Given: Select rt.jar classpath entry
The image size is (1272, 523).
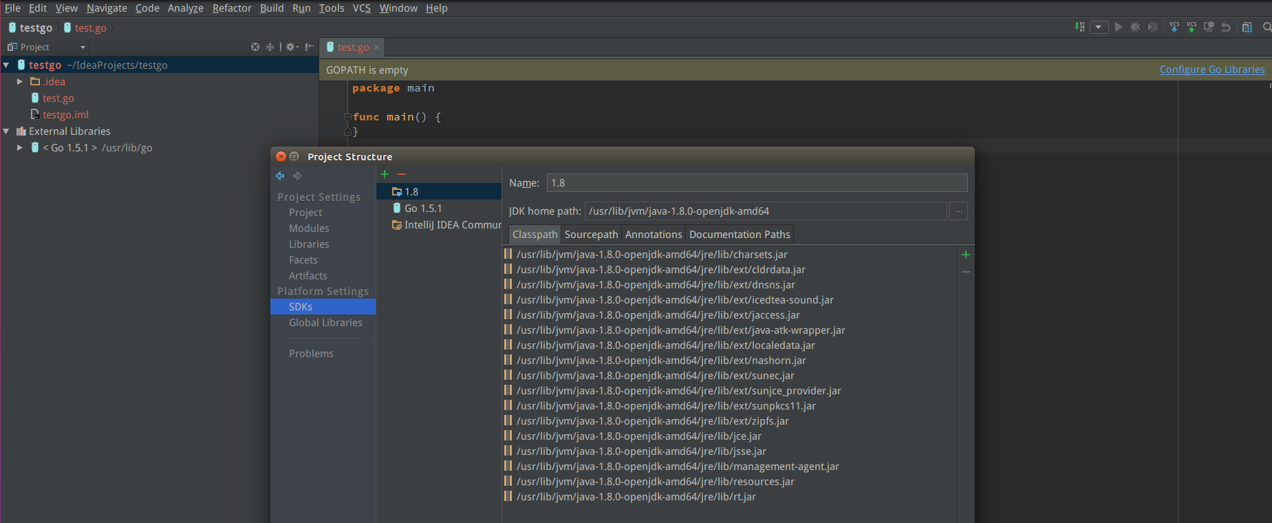Looking at the screenshot, I should click(729, 496).
